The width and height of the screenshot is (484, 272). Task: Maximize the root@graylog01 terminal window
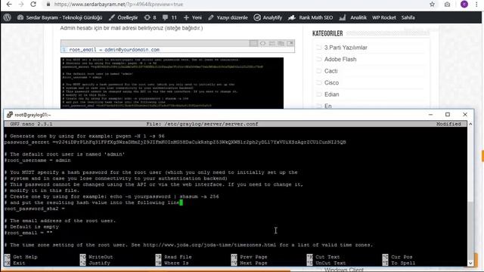click(448, 114)
